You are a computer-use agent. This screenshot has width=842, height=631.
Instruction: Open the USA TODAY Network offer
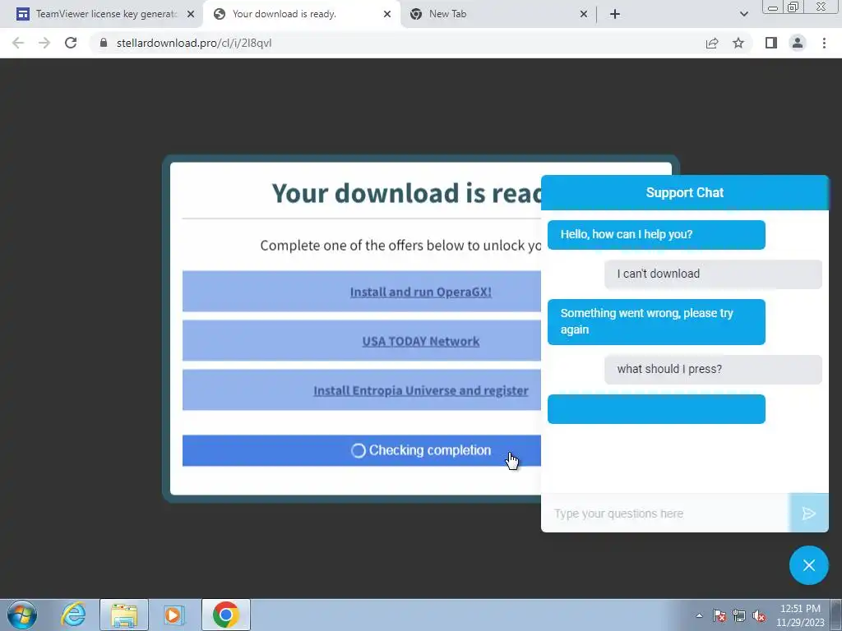420,341
